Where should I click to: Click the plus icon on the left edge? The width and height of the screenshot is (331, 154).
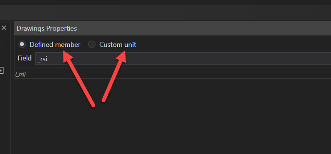(x=1, y=70)
